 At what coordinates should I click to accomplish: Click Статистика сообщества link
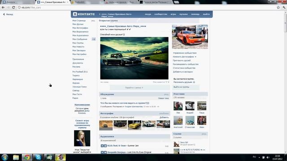(184, 68)
